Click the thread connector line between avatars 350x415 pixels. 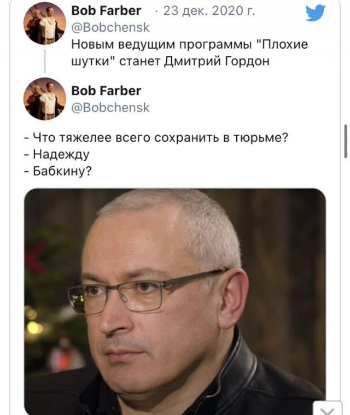click(x=45, y=61)
